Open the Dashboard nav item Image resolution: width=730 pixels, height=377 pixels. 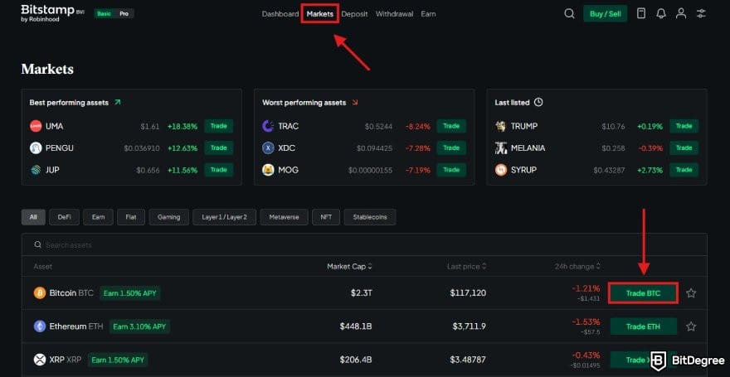tap(280, 14)
